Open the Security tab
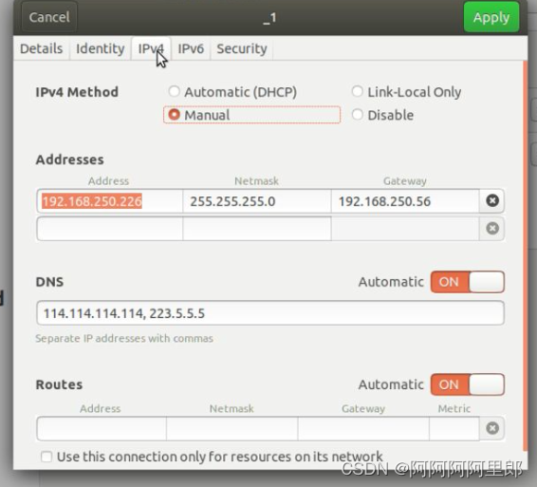537x487 pixels. [x=242, y=48]
